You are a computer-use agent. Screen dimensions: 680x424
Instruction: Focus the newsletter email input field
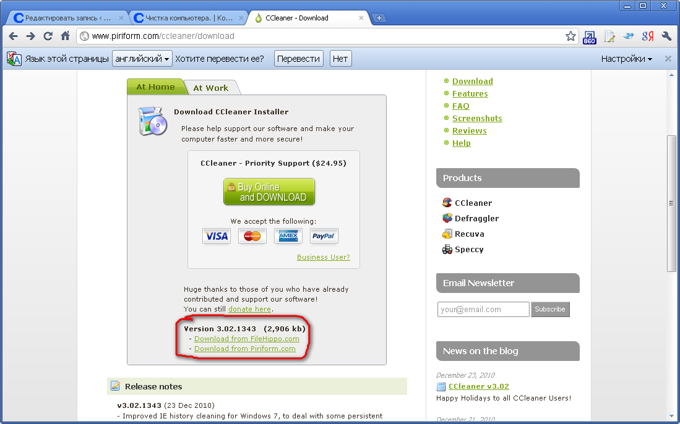[x=483, y=309]
